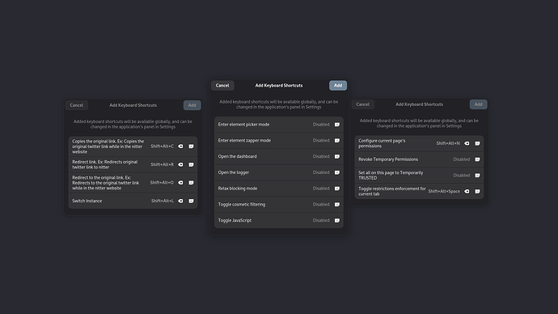Click edit shortcut icon for Open the dashboard
This screenshot has height=314, width=558.
337,157
